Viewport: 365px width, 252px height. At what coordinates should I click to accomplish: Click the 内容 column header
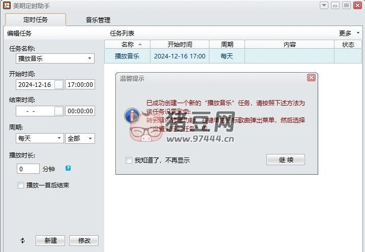290,44
